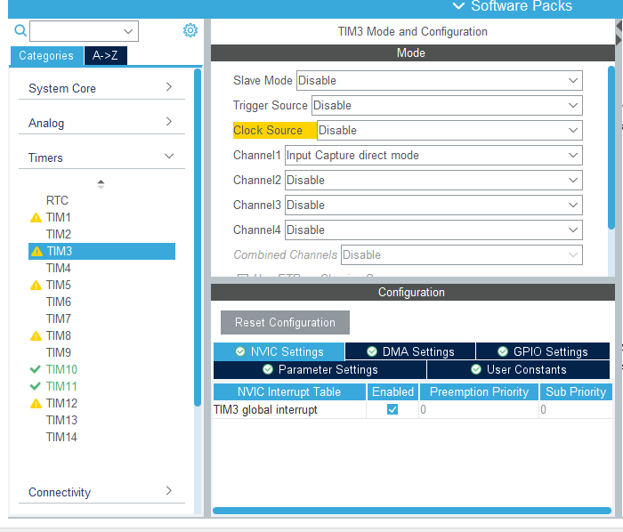Open the GPIO Settings tab

click(x=543, y=351)
